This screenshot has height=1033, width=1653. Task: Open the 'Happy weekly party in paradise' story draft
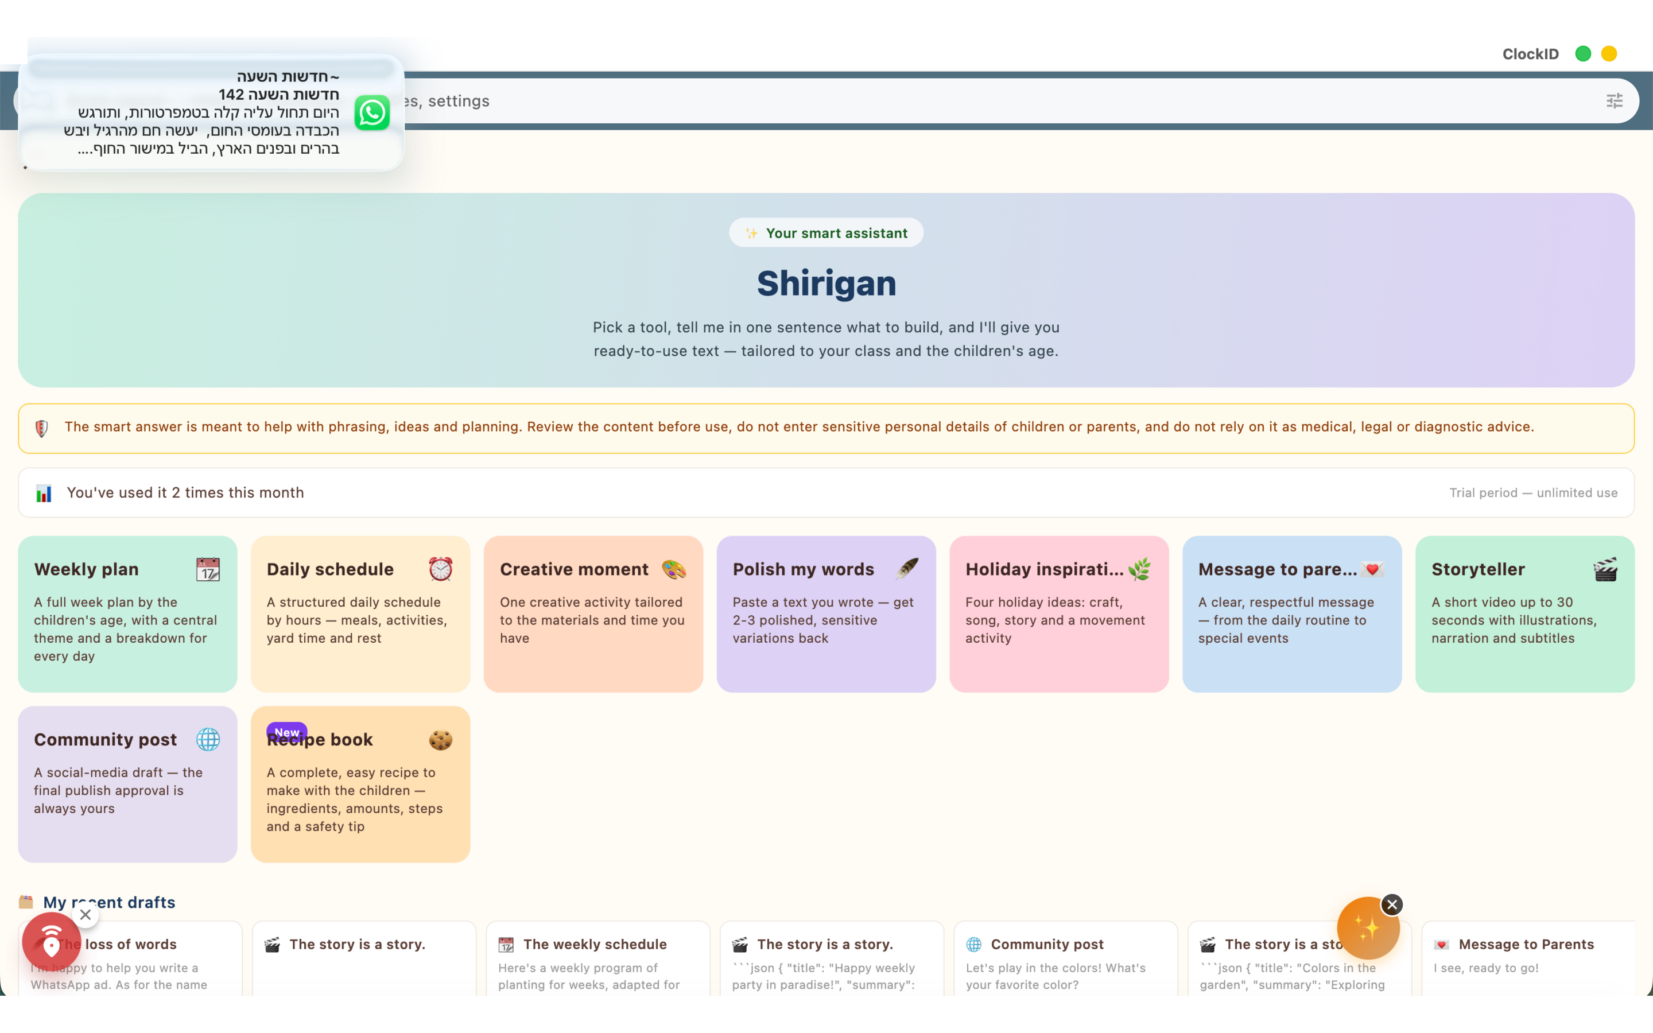(832, 958)
